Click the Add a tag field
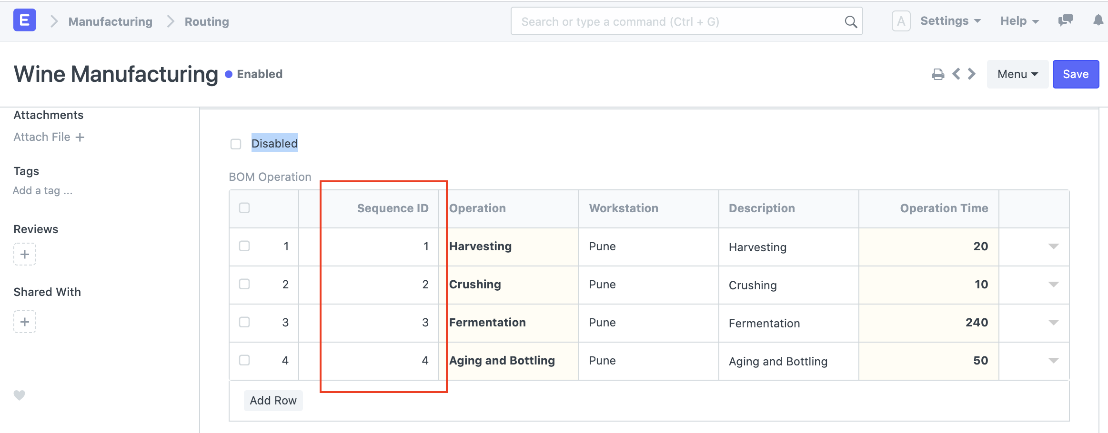The width and height of the screenshot is (1108, 433). (x=42, y=191)
